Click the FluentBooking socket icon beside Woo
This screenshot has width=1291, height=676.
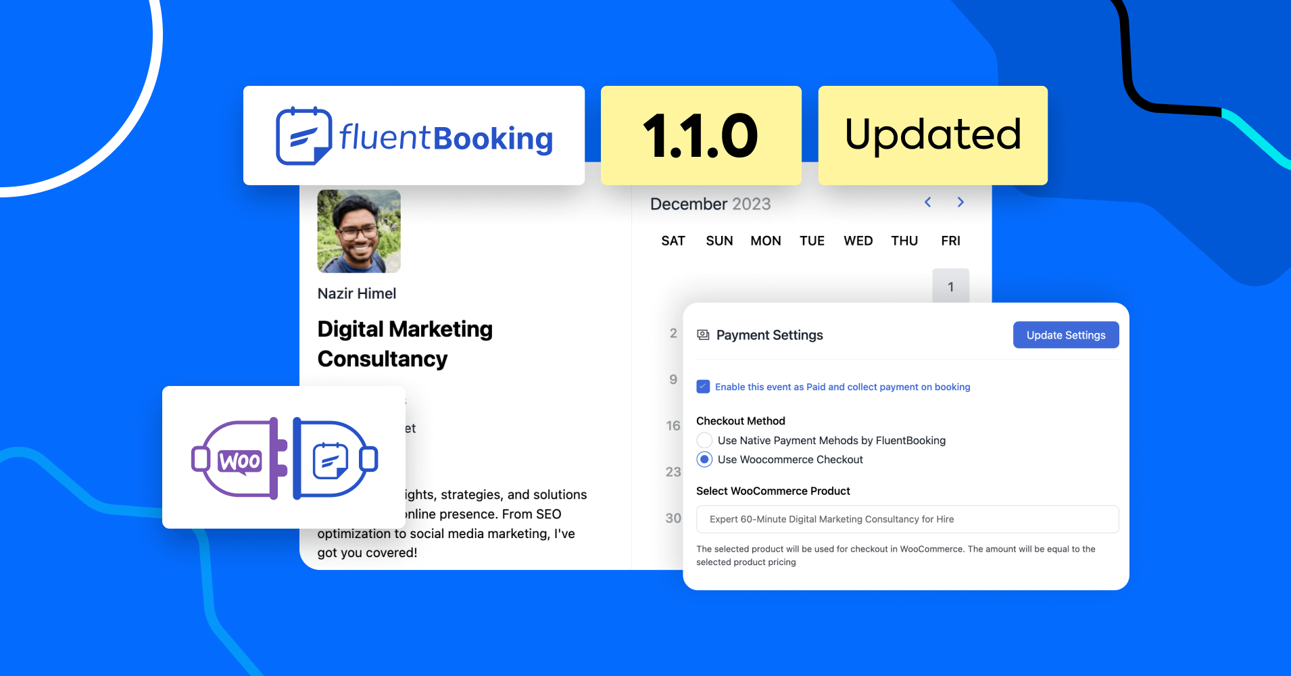click(335, 459)
